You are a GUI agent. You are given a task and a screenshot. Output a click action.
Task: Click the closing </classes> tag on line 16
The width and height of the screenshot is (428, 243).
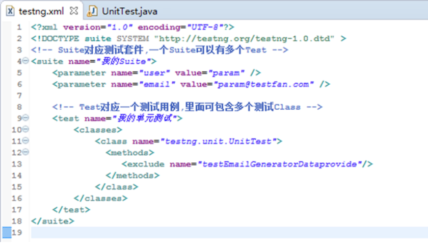click(100, 199)
